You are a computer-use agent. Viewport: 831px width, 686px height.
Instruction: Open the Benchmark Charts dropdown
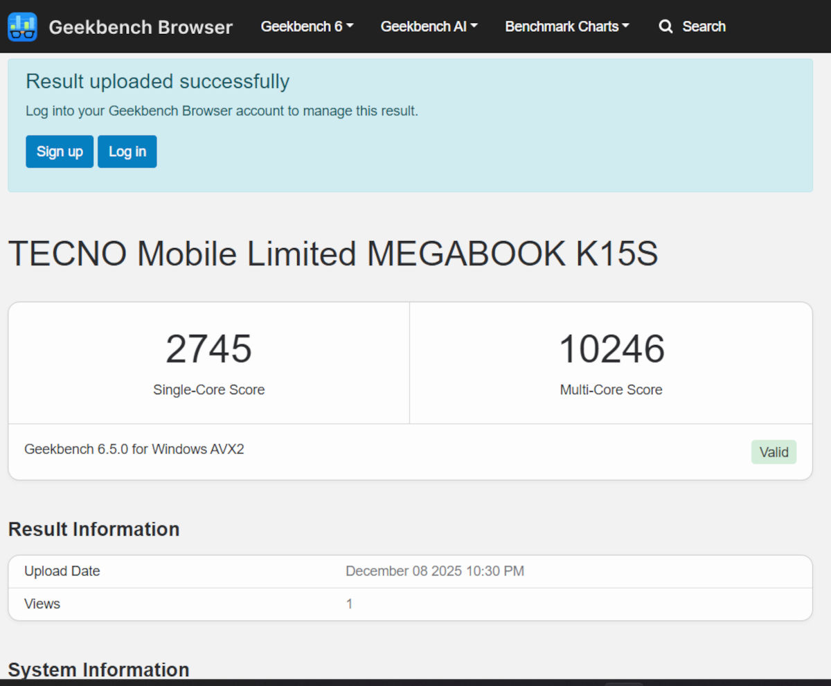(566, 26)
